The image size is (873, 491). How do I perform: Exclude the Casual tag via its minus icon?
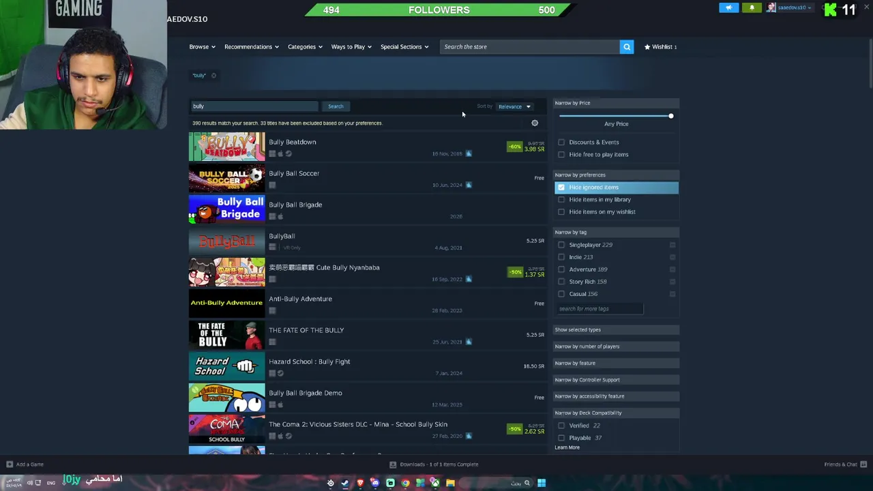(x=672, y=294)
